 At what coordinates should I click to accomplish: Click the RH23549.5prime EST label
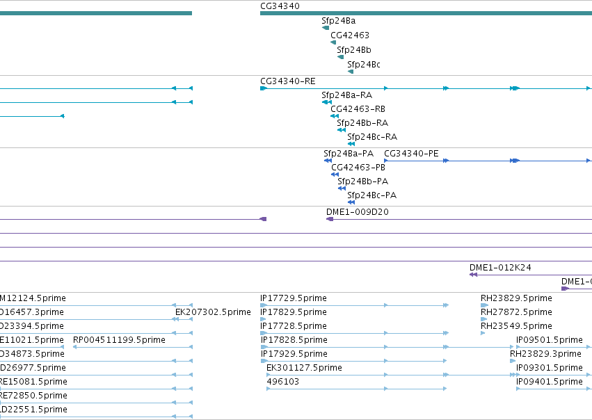(x=516, y=326)
